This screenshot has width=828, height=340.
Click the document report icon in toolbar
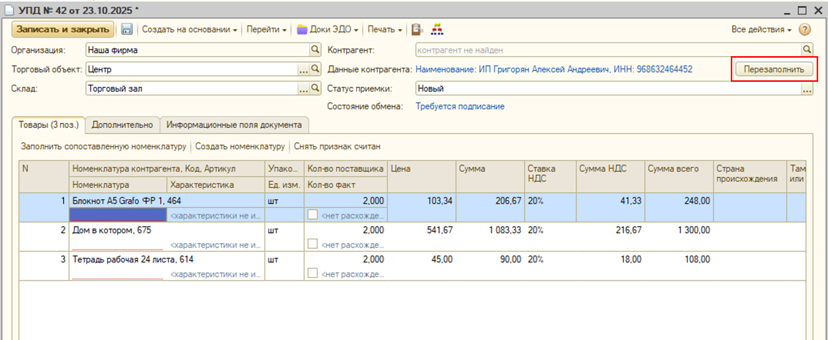(417, 30)
